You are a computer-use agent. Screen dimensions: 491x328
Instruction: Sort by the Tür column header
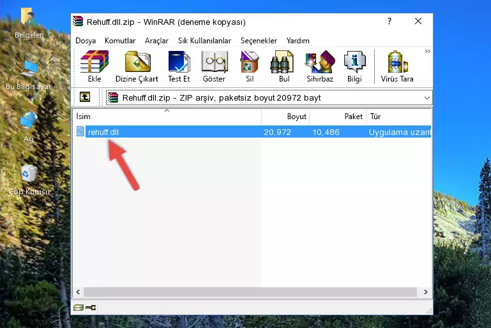tap(398, 116)
